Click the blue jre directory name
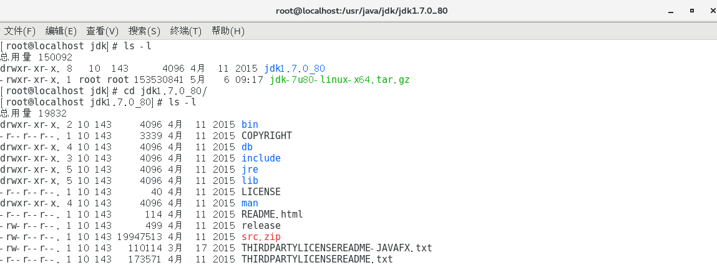This screenshot has width=717, height=265. 250,170
